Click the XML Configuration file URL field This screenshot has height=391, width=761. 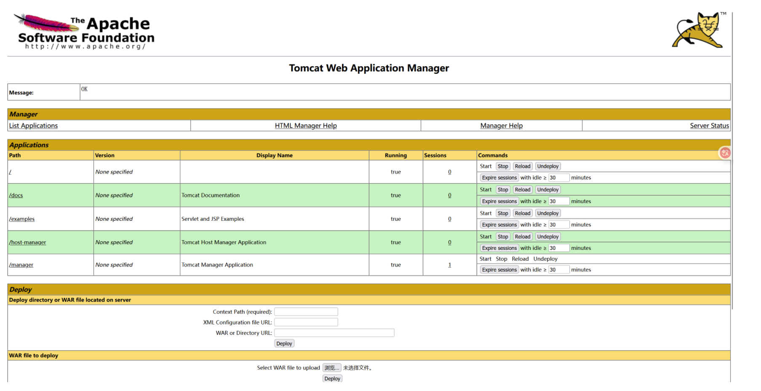306,322
